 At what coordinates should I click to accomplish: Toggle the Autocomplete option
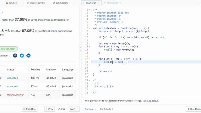tap(112, 3)
